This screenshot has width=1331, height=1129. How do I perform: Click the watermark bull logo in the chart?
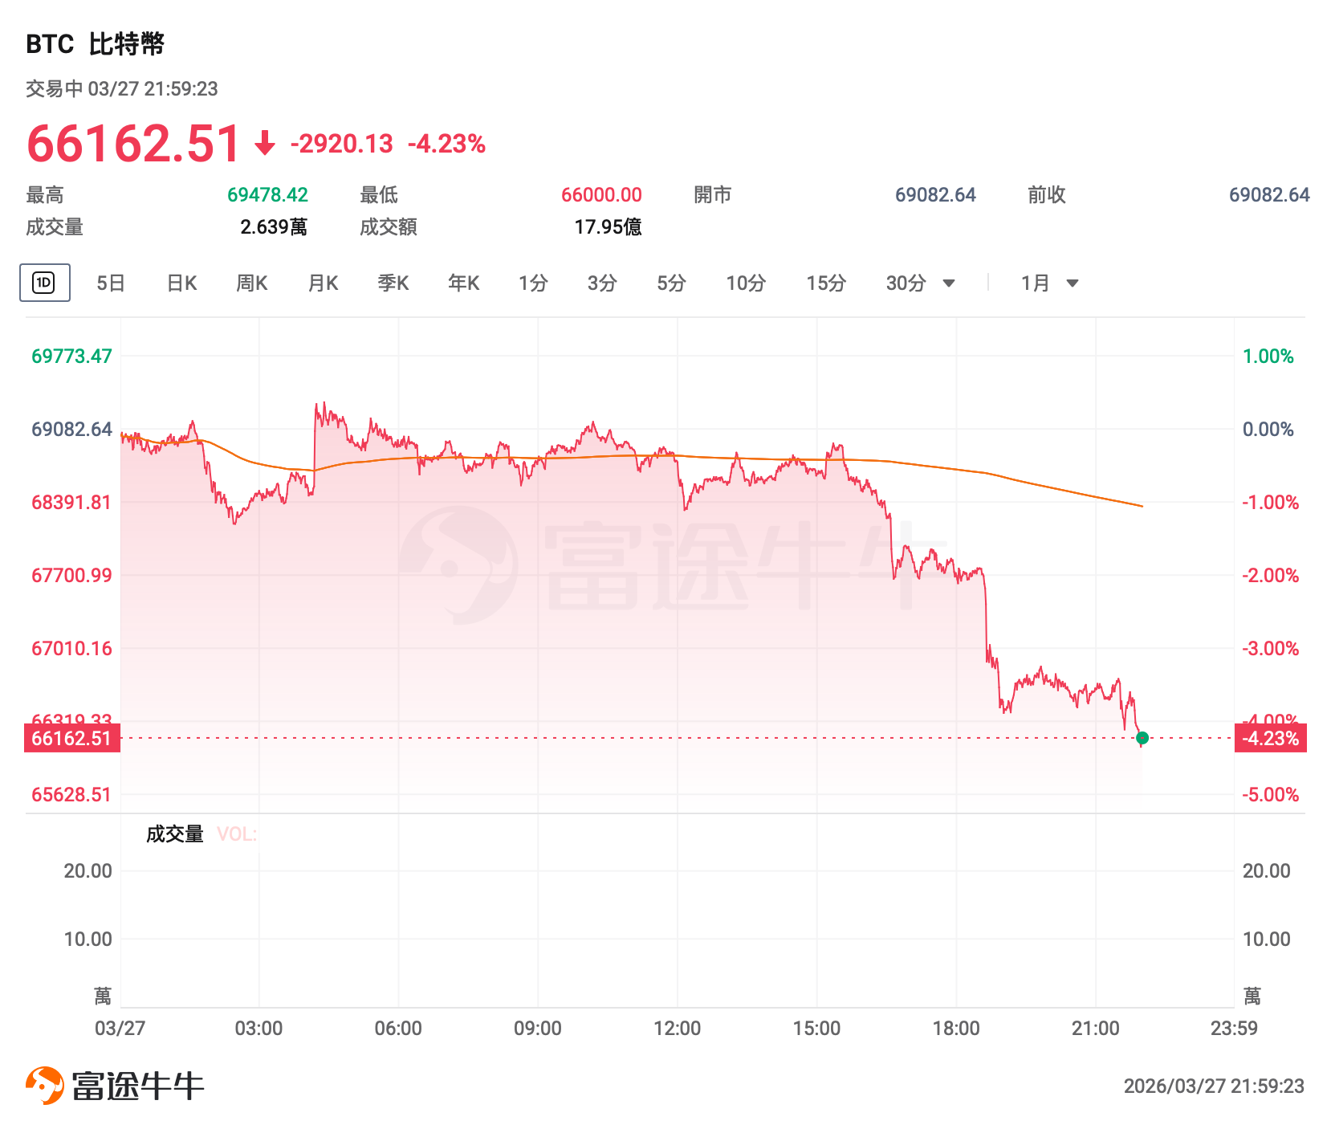[x=458, y=565]
